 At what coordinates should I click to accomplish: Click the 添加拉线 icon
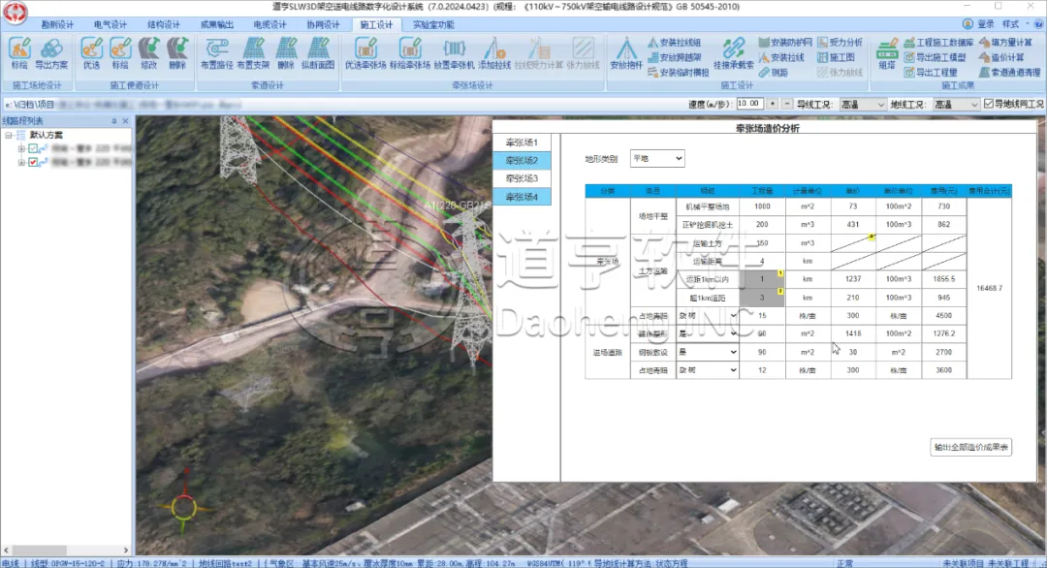point(494,52)
